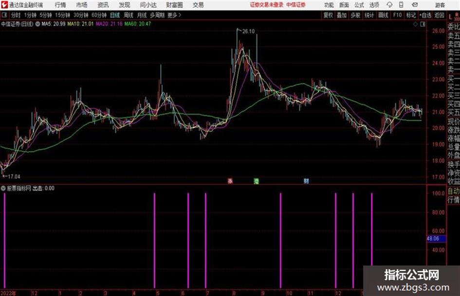Switch to 1分钟 period
This screenshot has height=296, width=460.
click(30, 15)
